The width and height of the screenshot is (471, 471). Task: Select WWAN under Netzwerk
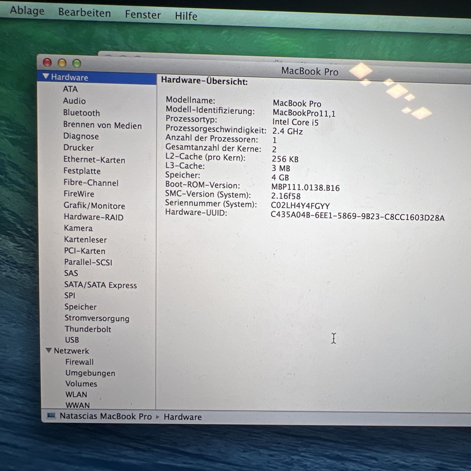click(x=78, y=405)
